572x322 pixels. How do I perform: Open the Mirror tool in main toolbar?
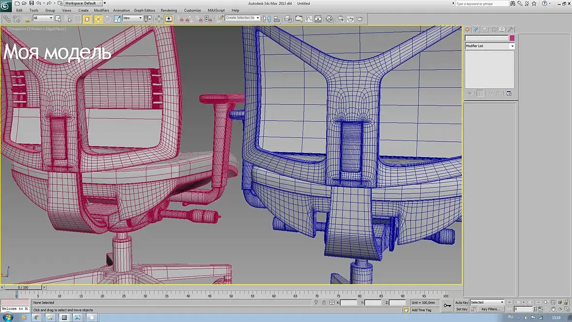[267, 19]
